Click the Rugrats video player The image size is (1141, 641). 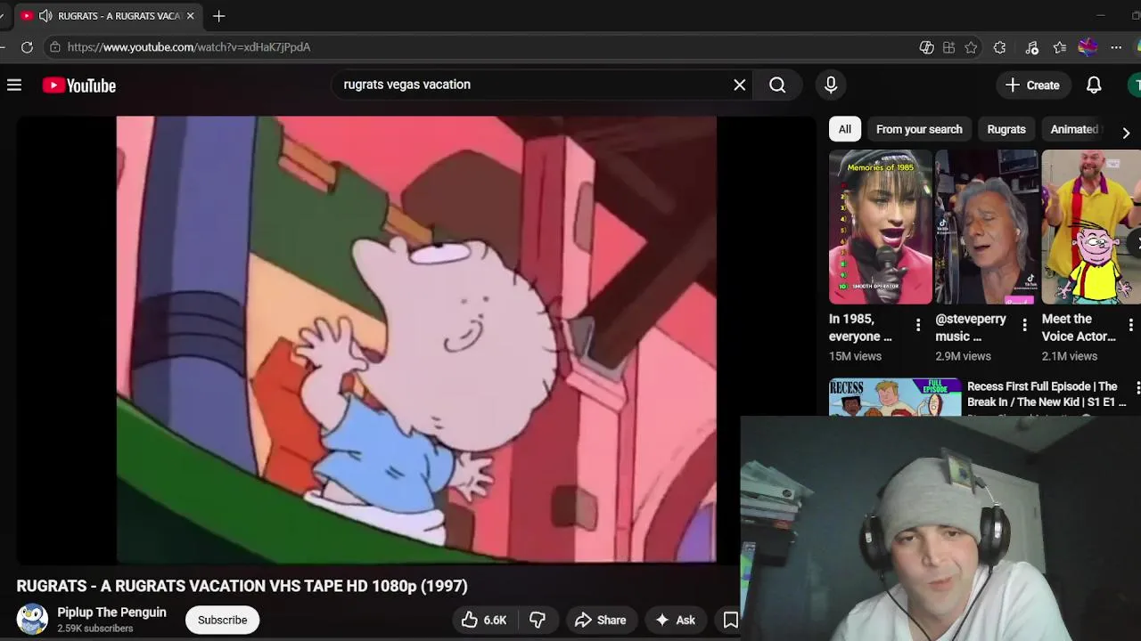click(415, 339)
